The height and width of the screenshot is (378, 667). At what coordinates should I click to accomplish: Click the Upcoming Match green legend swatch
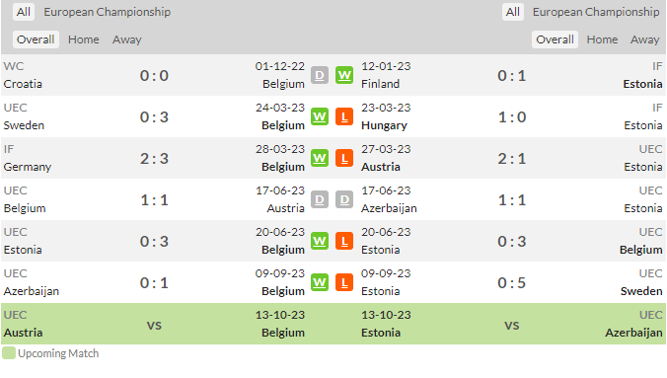pos(9,353)
